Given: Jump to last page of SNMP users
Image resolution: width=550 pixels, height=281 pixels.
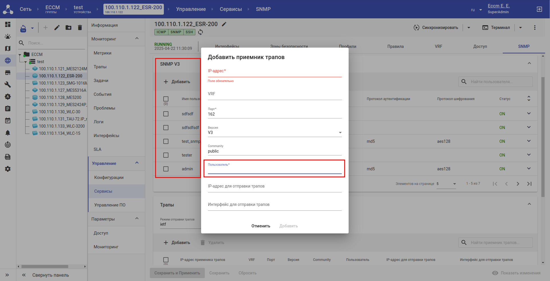Looking at the screenshot, I should tap(529, 184).
